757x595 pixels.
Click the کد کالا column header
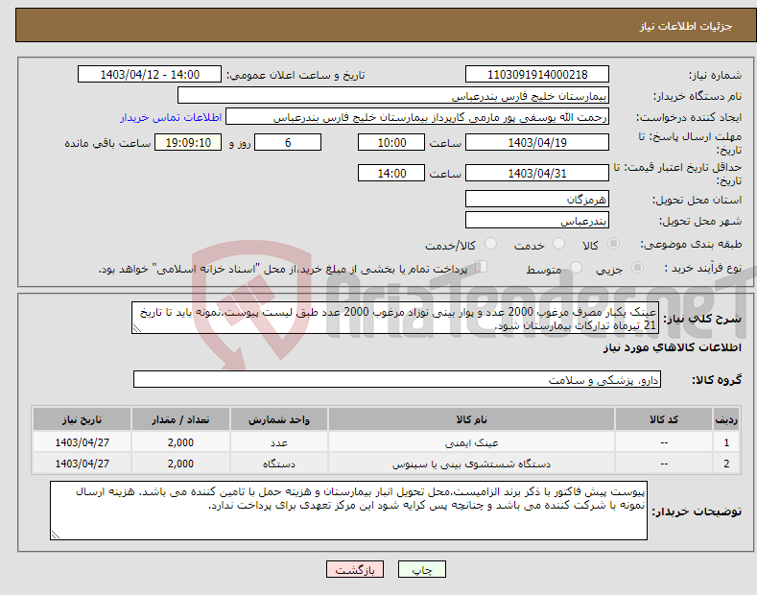coord(664,419)
